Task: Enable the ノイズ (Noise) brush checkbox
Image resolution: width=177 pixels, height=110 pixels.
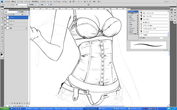Action: pyautogui.click(x=129, y=26)
